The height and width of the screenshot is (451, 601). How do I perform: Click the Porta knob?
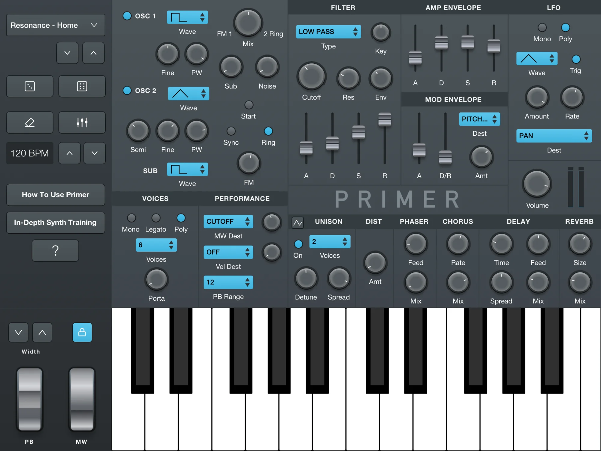(x=157, y=280)
